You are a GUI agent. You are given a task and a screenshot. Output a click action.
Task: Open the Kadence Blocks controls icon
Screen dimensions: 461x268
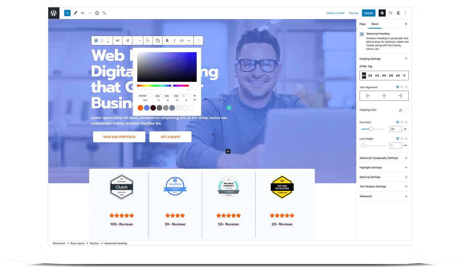coord(398,13)
